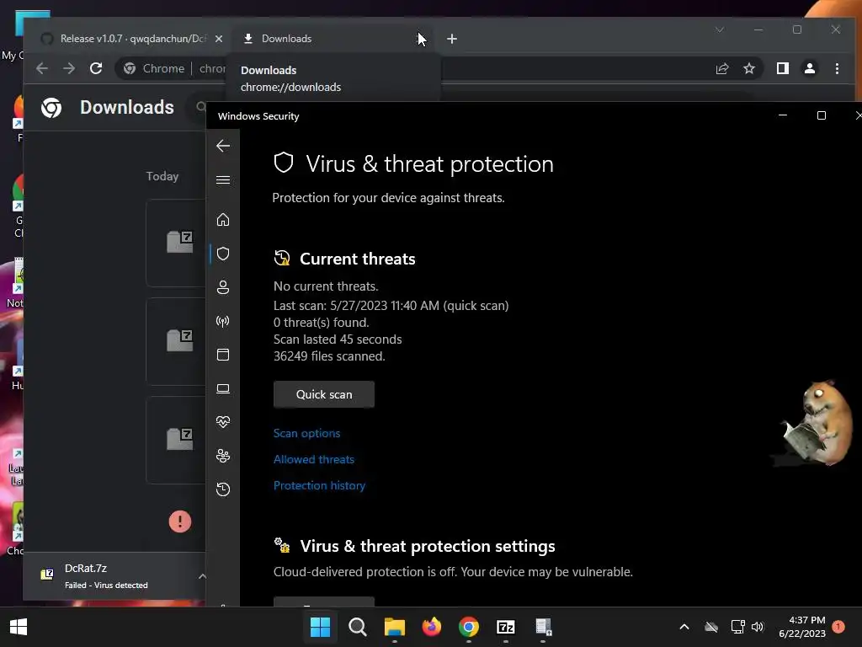Screen dimensions: 862x647
Task: Go back in Windows Security
Action: coord(223,146)
